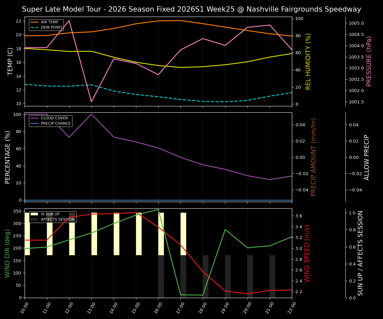This screenshot has height=319, width=383.
Task: Click the chart title text
Action: click(x=191, y=9)
